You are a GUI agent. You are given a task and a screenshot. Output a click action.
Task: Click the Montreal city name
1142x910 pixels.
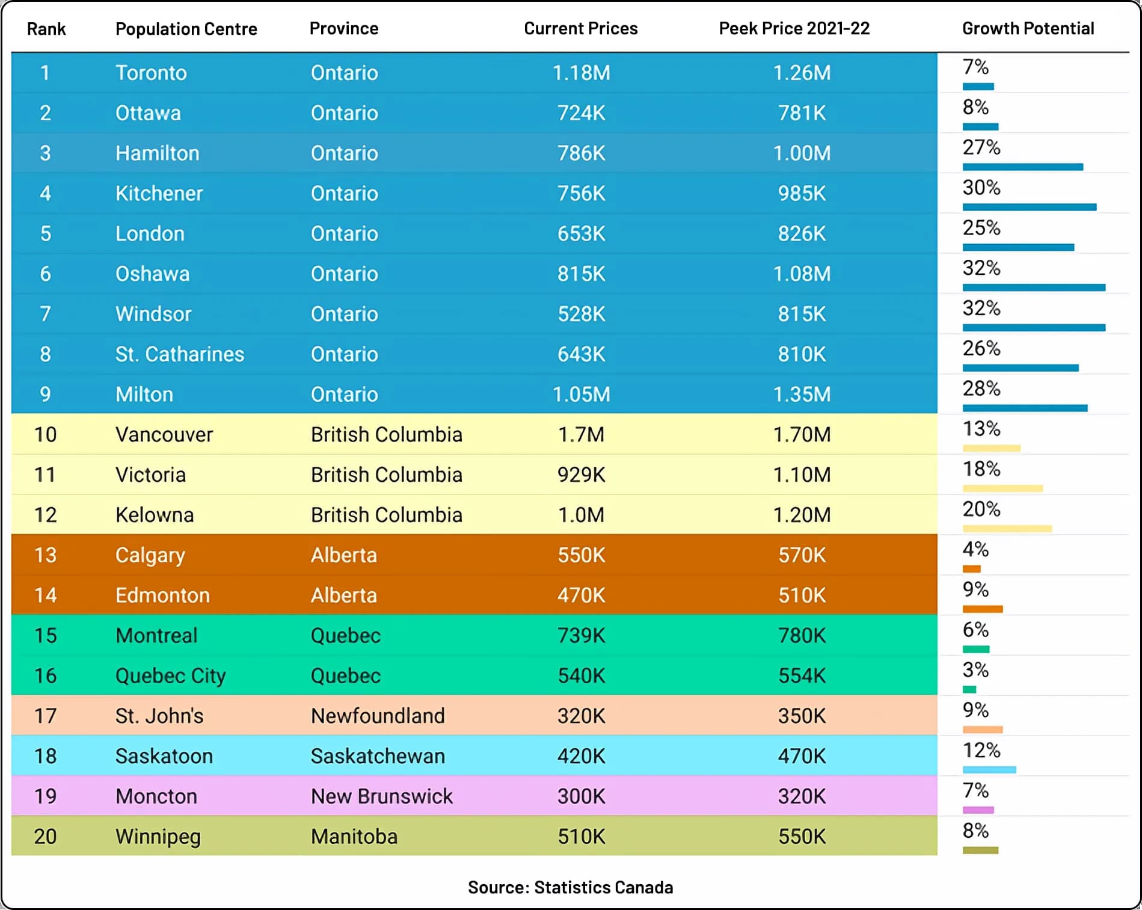point(156,635)
